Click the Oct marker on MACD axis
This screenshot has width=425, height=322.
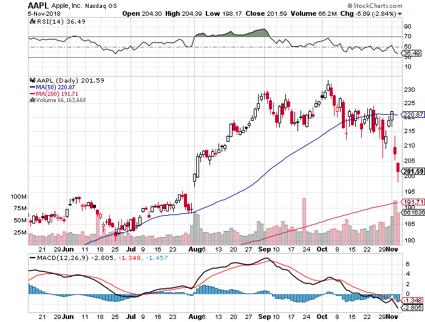click(322, 317)
